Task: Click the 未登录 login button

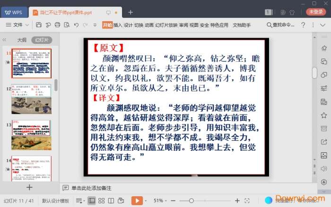Action: [316, 12]
